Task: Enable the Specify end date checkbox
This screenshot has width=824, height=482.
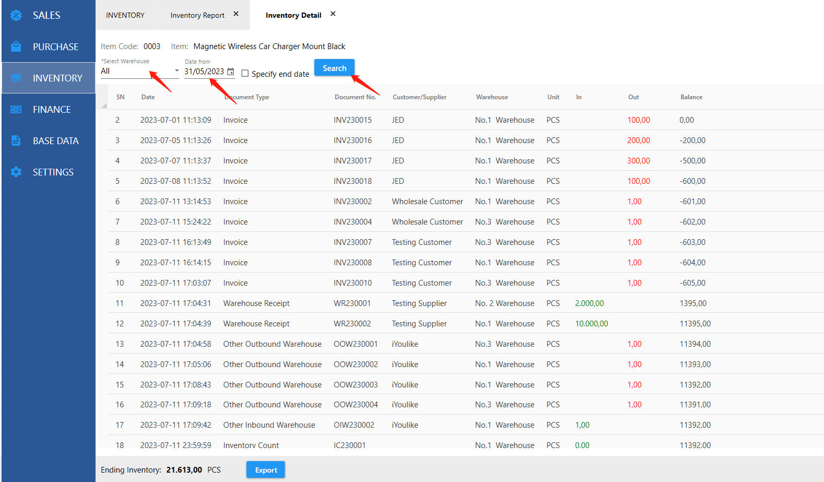Action: click(245, 74)
